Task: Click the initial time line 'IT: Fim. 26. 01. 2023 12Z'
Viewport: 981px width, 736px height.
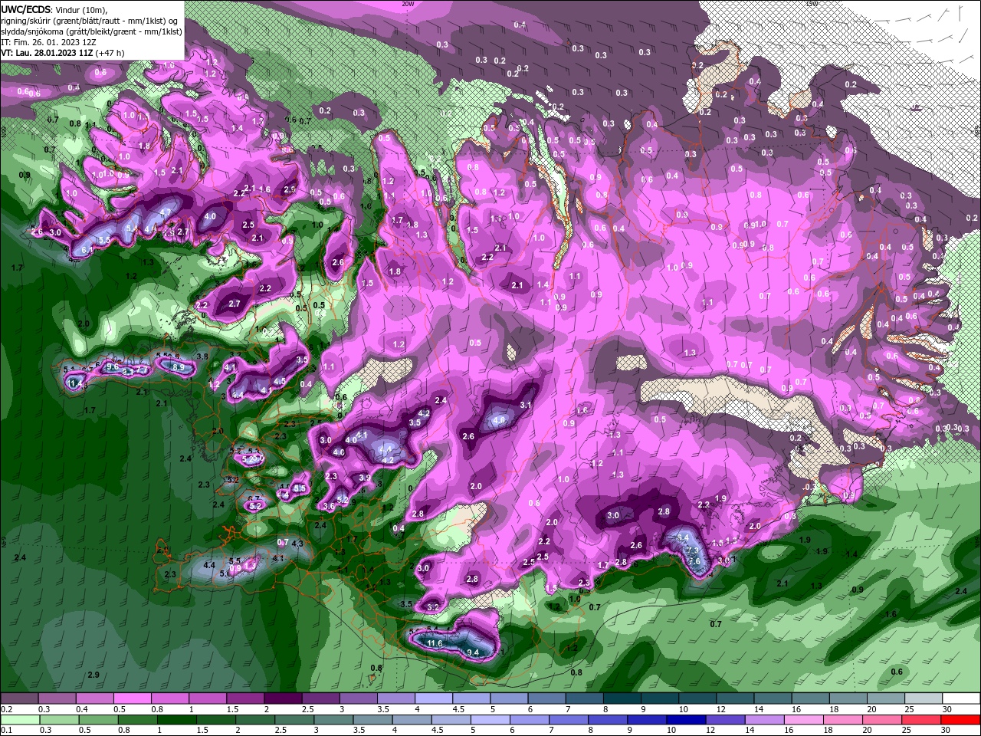Action: coord(48,42)
